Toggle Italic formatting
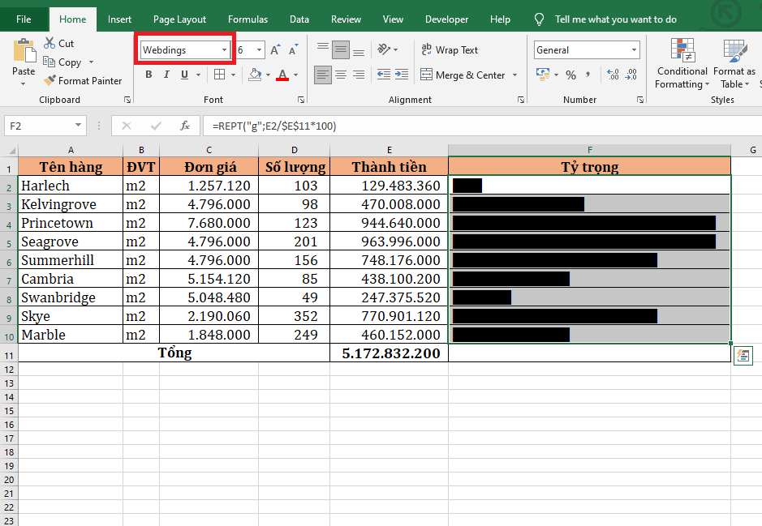The height and width of the screenshot is (526, 762). (x=166, y=75)
